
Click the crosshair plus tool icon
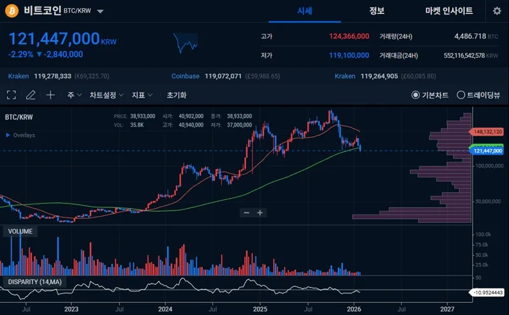point(50,95)
